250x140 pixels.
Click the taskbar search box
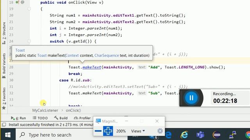click(x=72, y=135)
